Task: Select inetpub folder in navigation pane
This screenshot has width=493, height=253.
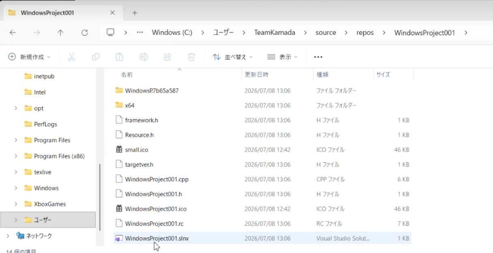Action: click(44, 76)
